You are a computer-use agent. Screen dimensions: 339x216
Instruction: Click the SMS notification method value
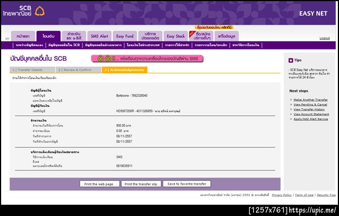point(119,157)
